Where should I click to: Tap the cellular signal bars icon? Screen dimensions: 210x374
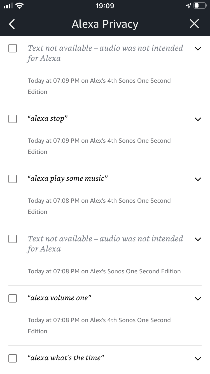(x=8, y=6)
